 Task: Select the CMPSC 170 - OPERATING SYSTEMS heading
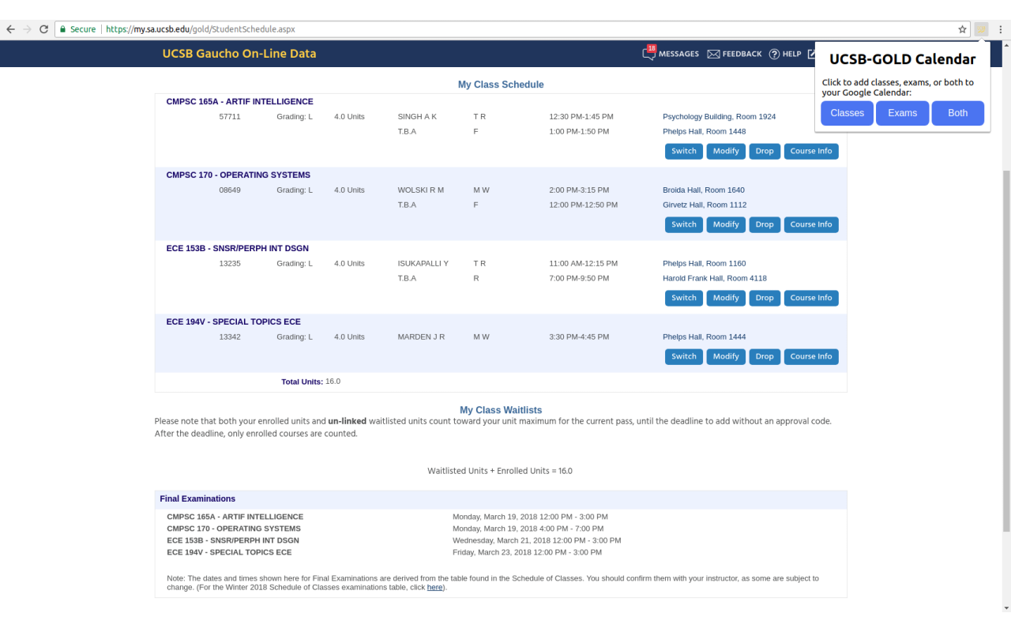pyautogui.click(x=239, y=175)
